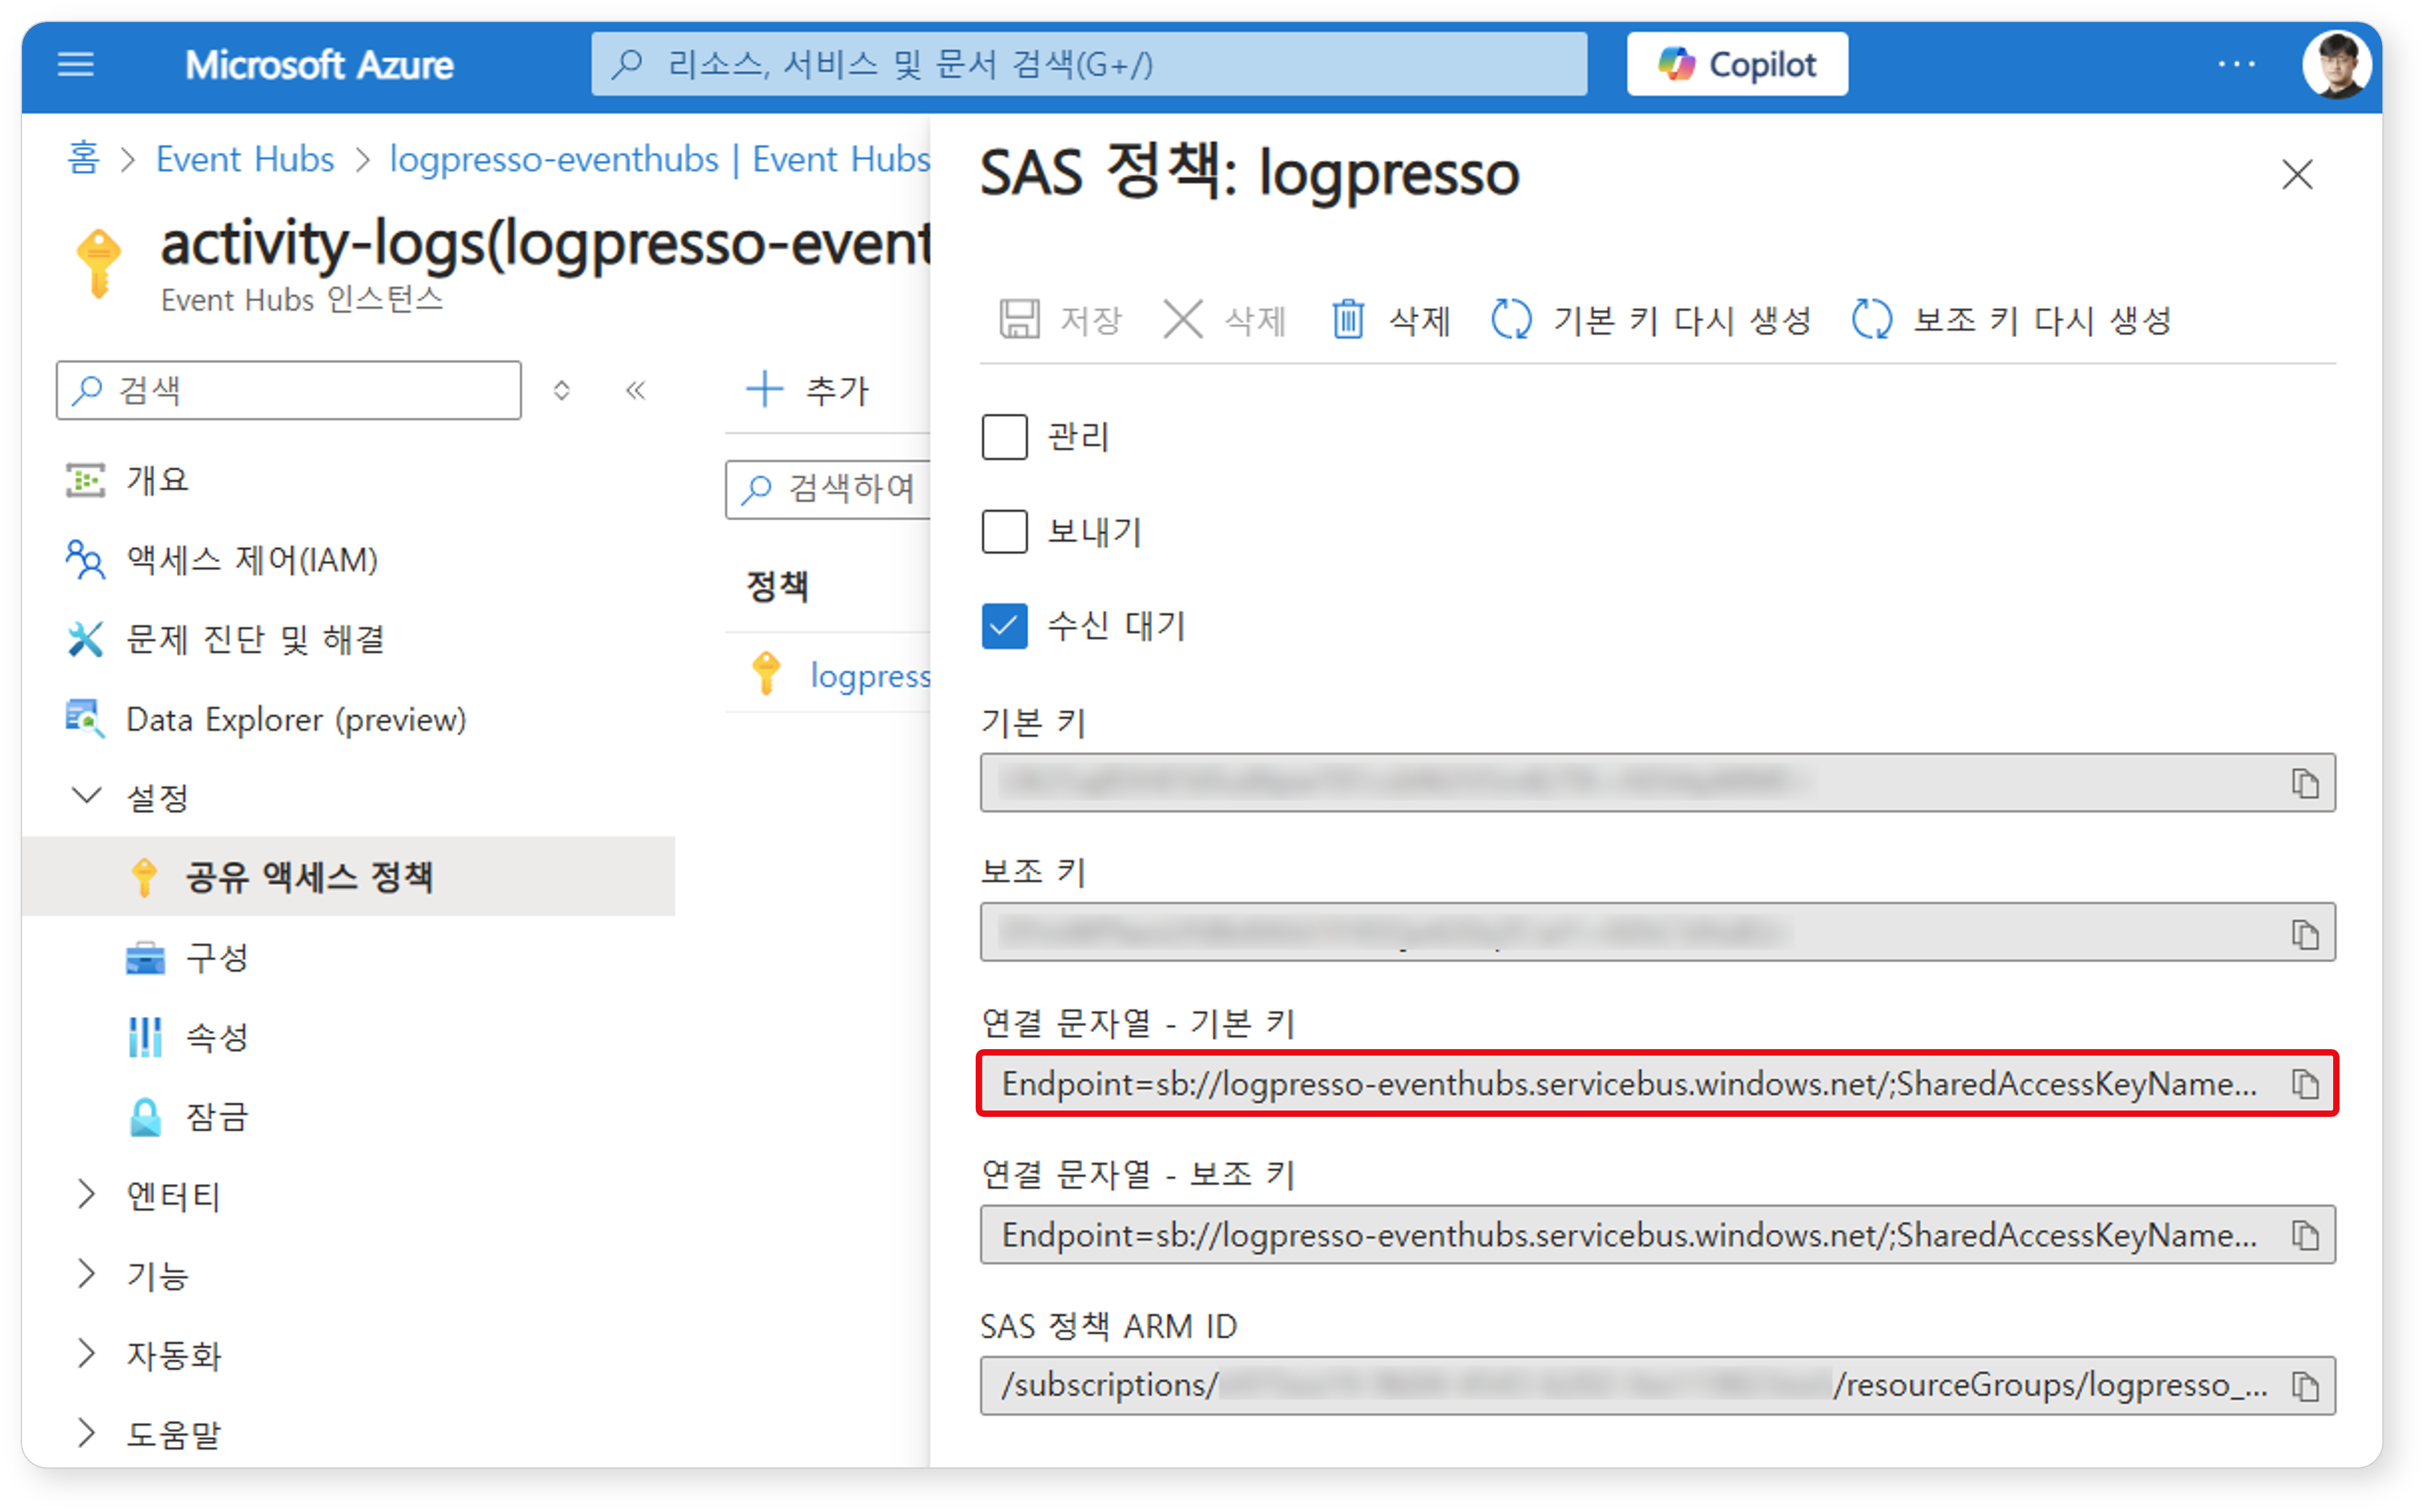Click the sidebar 검색 box
This screenshot has width=2427, height=1512.
click(x=289, y=390)
